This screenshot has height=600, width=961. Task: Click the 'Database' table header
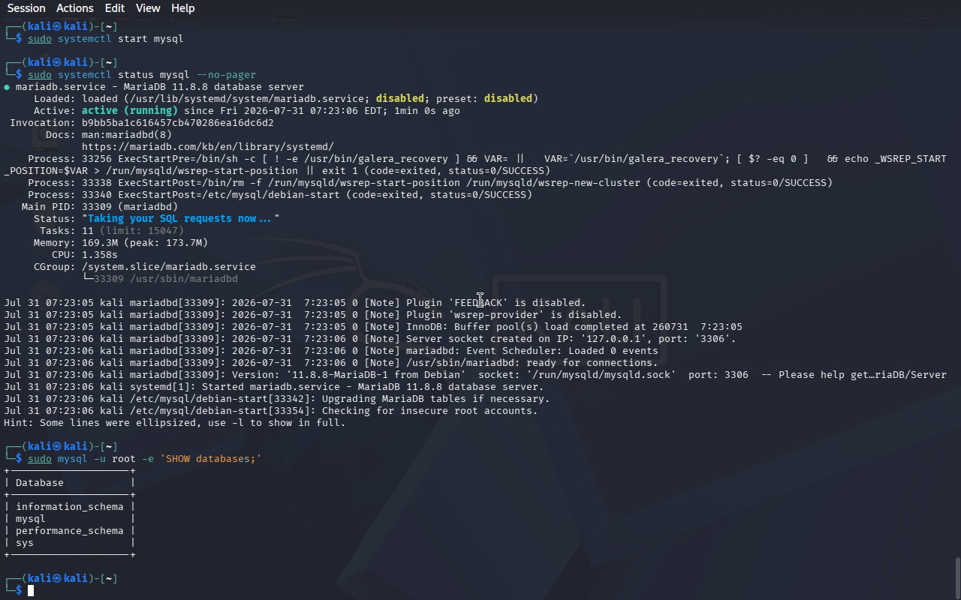(x=40, y=483)
